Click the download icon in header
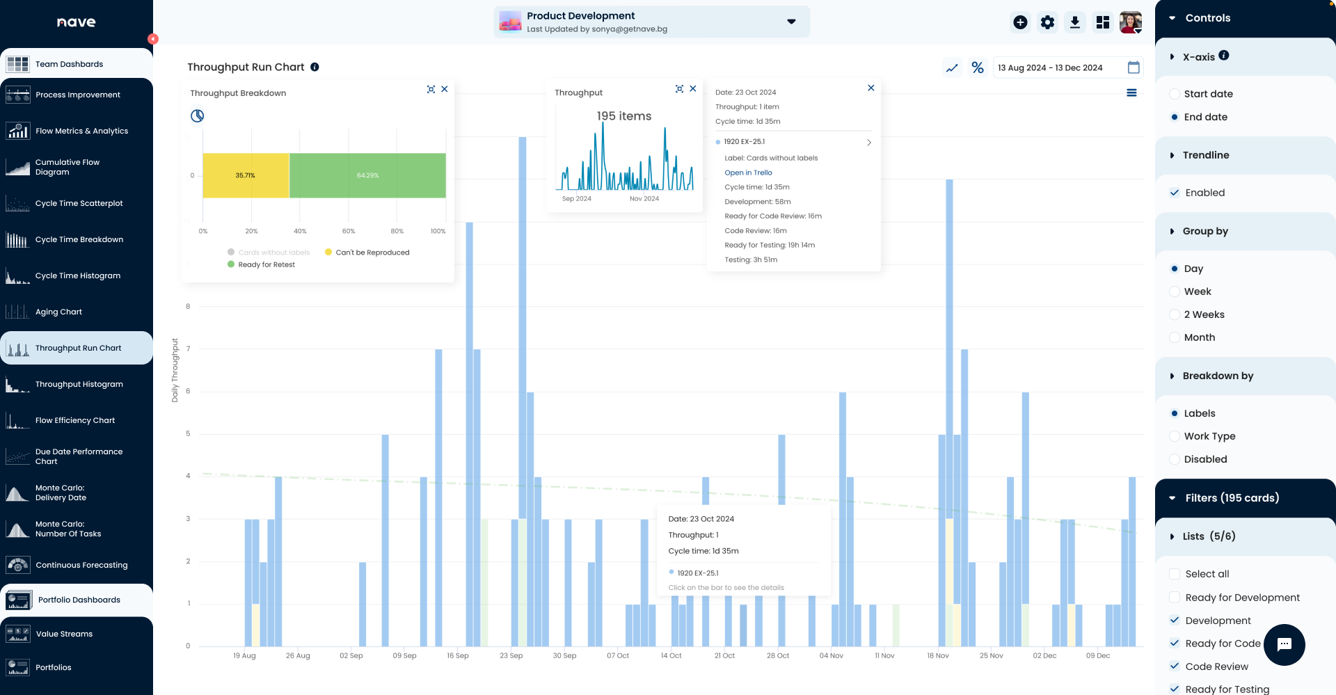 1075,22
